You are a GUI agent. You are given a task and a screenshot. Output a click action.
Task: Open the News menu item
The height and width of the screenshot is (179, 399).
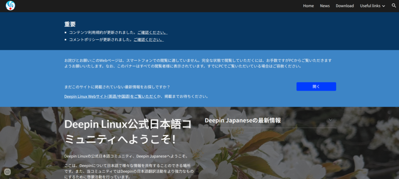[325, 6]
